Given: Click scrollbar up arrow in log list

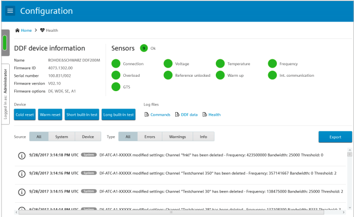Looking at the screenshot, I should pyautogui.click(x=350, y=154).
